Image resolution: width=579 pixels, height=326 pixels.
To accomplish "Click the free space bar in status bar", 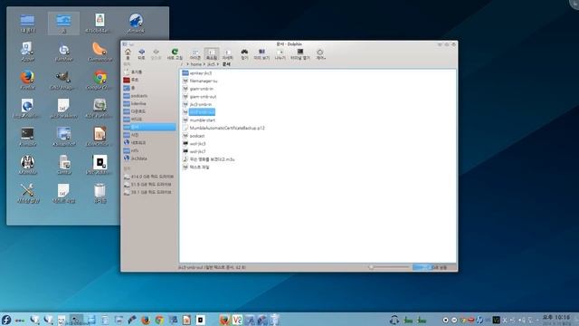I will (434, 267).
